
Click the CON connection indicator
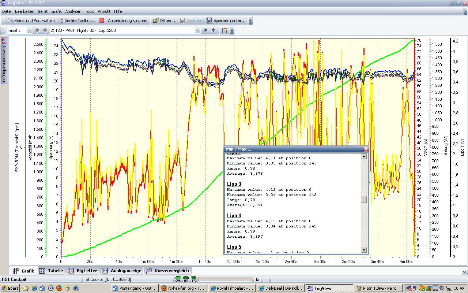[x=178, y=279]
